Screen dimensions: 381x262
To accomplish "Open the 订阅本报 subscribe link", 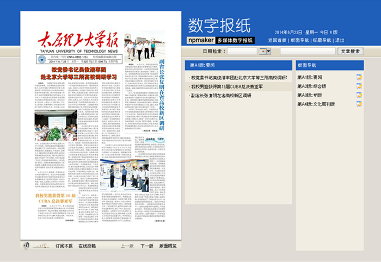I will [x=63, y=246].
